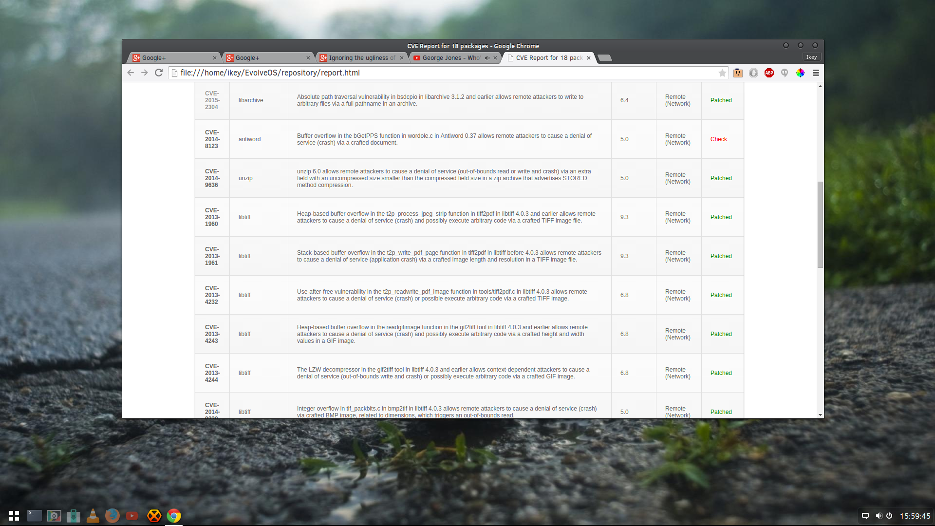Close the CVE Report tab

click(588, 58)
